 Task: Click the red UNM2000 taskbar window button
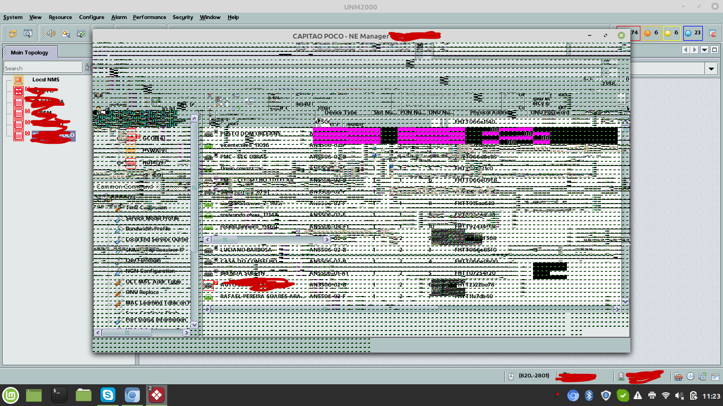[157, 395]
